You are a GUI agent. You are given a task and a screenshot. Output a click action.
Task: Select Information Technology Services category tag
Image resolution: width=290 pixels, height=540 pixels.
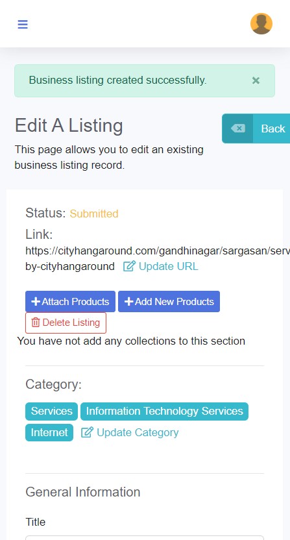click(164, 411)
